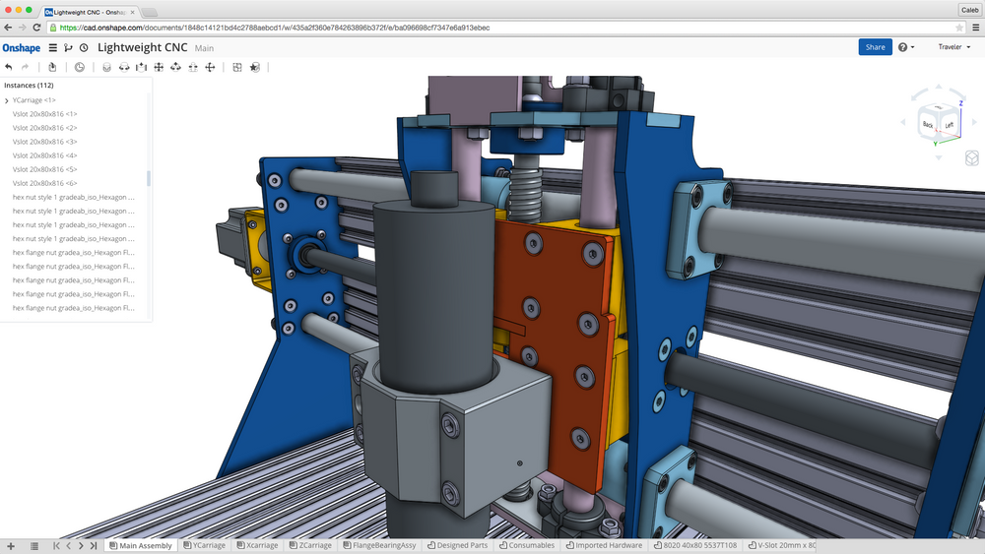
Task: Open the help question mark menu
Action: click(x=906, y=47)
